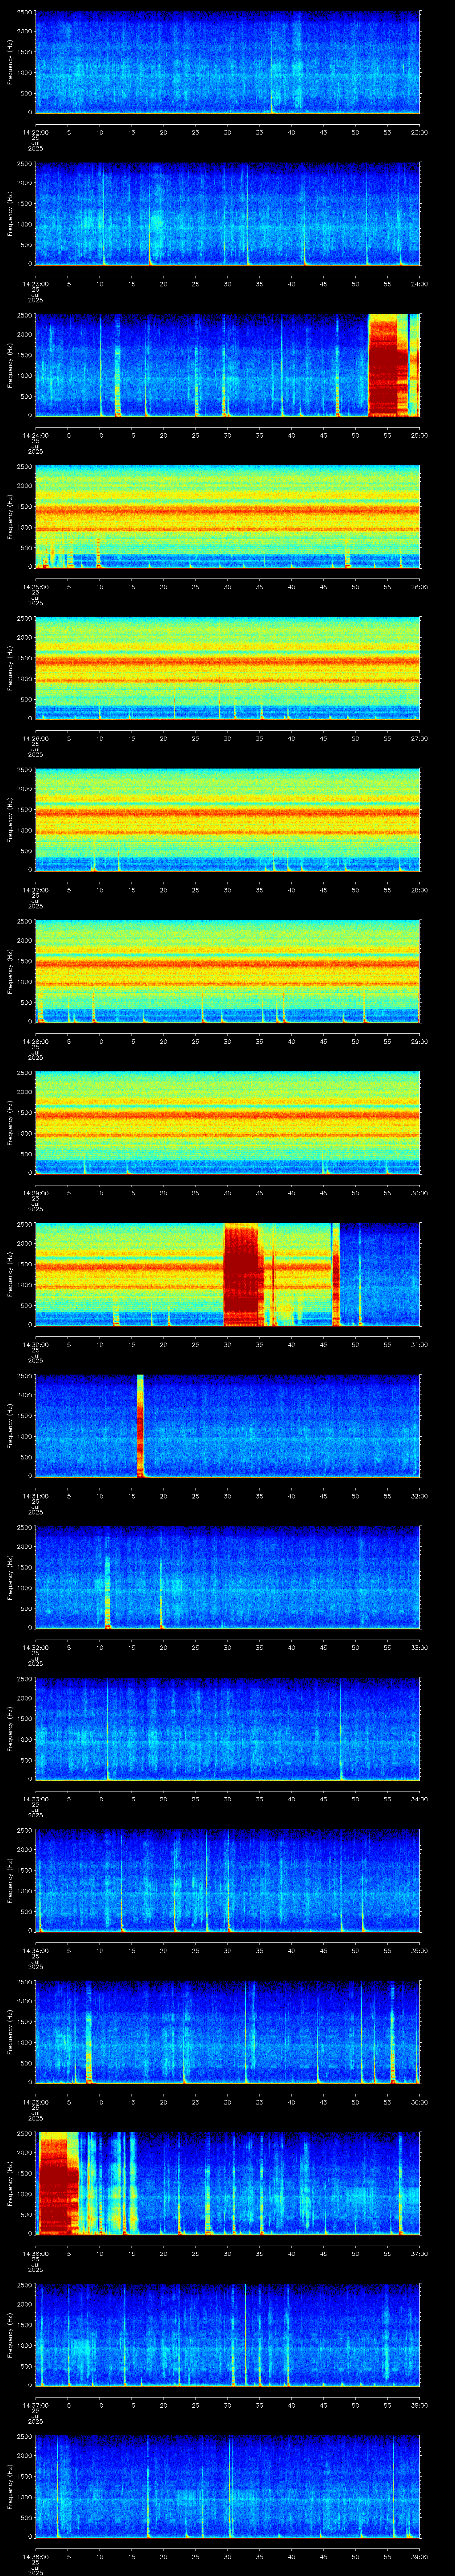
Task: Click the 14:24:00 start time label
Action: tap(35, 436)
